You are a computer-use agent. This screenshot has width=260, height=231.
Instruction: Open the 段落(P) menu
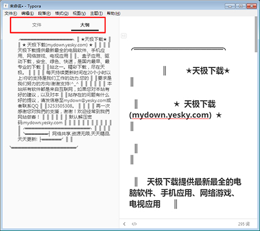point(44,13)
